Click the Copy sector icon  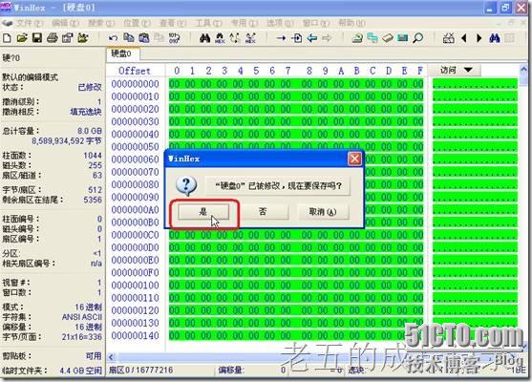click(129, 37)
